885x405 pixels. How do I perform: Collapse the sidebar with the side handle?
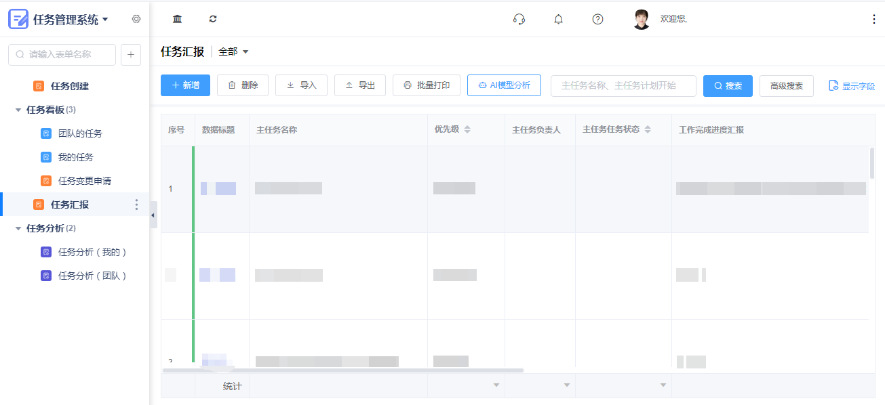click(153, 215)
